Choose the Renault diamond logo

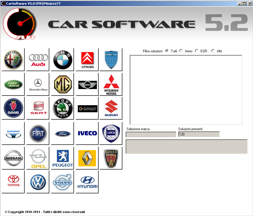87,158
